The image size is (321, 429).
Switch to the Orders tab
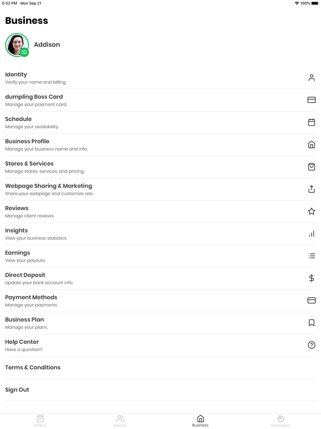(x=40, y=420)
